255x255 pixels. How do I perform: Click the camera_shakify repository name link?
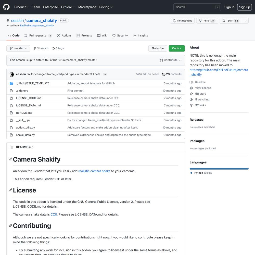click(42, 21)
